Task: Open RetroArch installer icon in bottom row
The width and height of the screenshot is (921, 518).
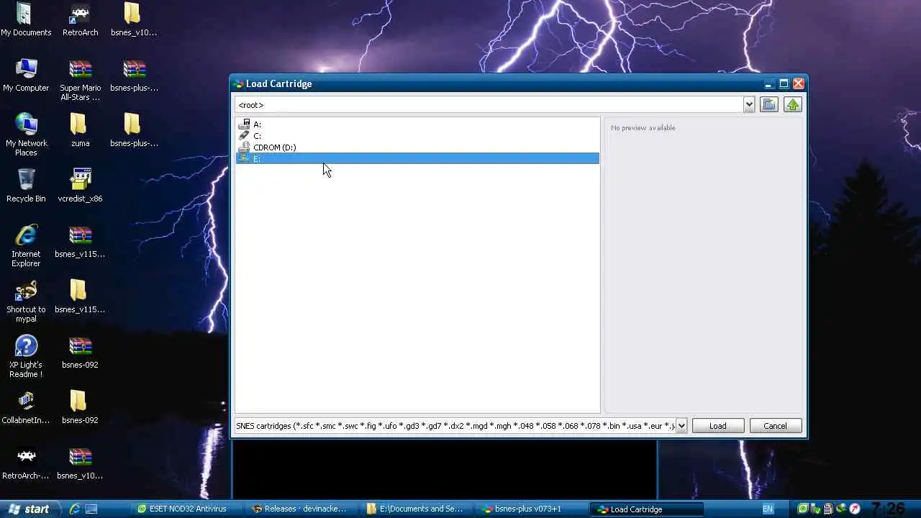Action: pyautogui.click(x=26, y=463)
